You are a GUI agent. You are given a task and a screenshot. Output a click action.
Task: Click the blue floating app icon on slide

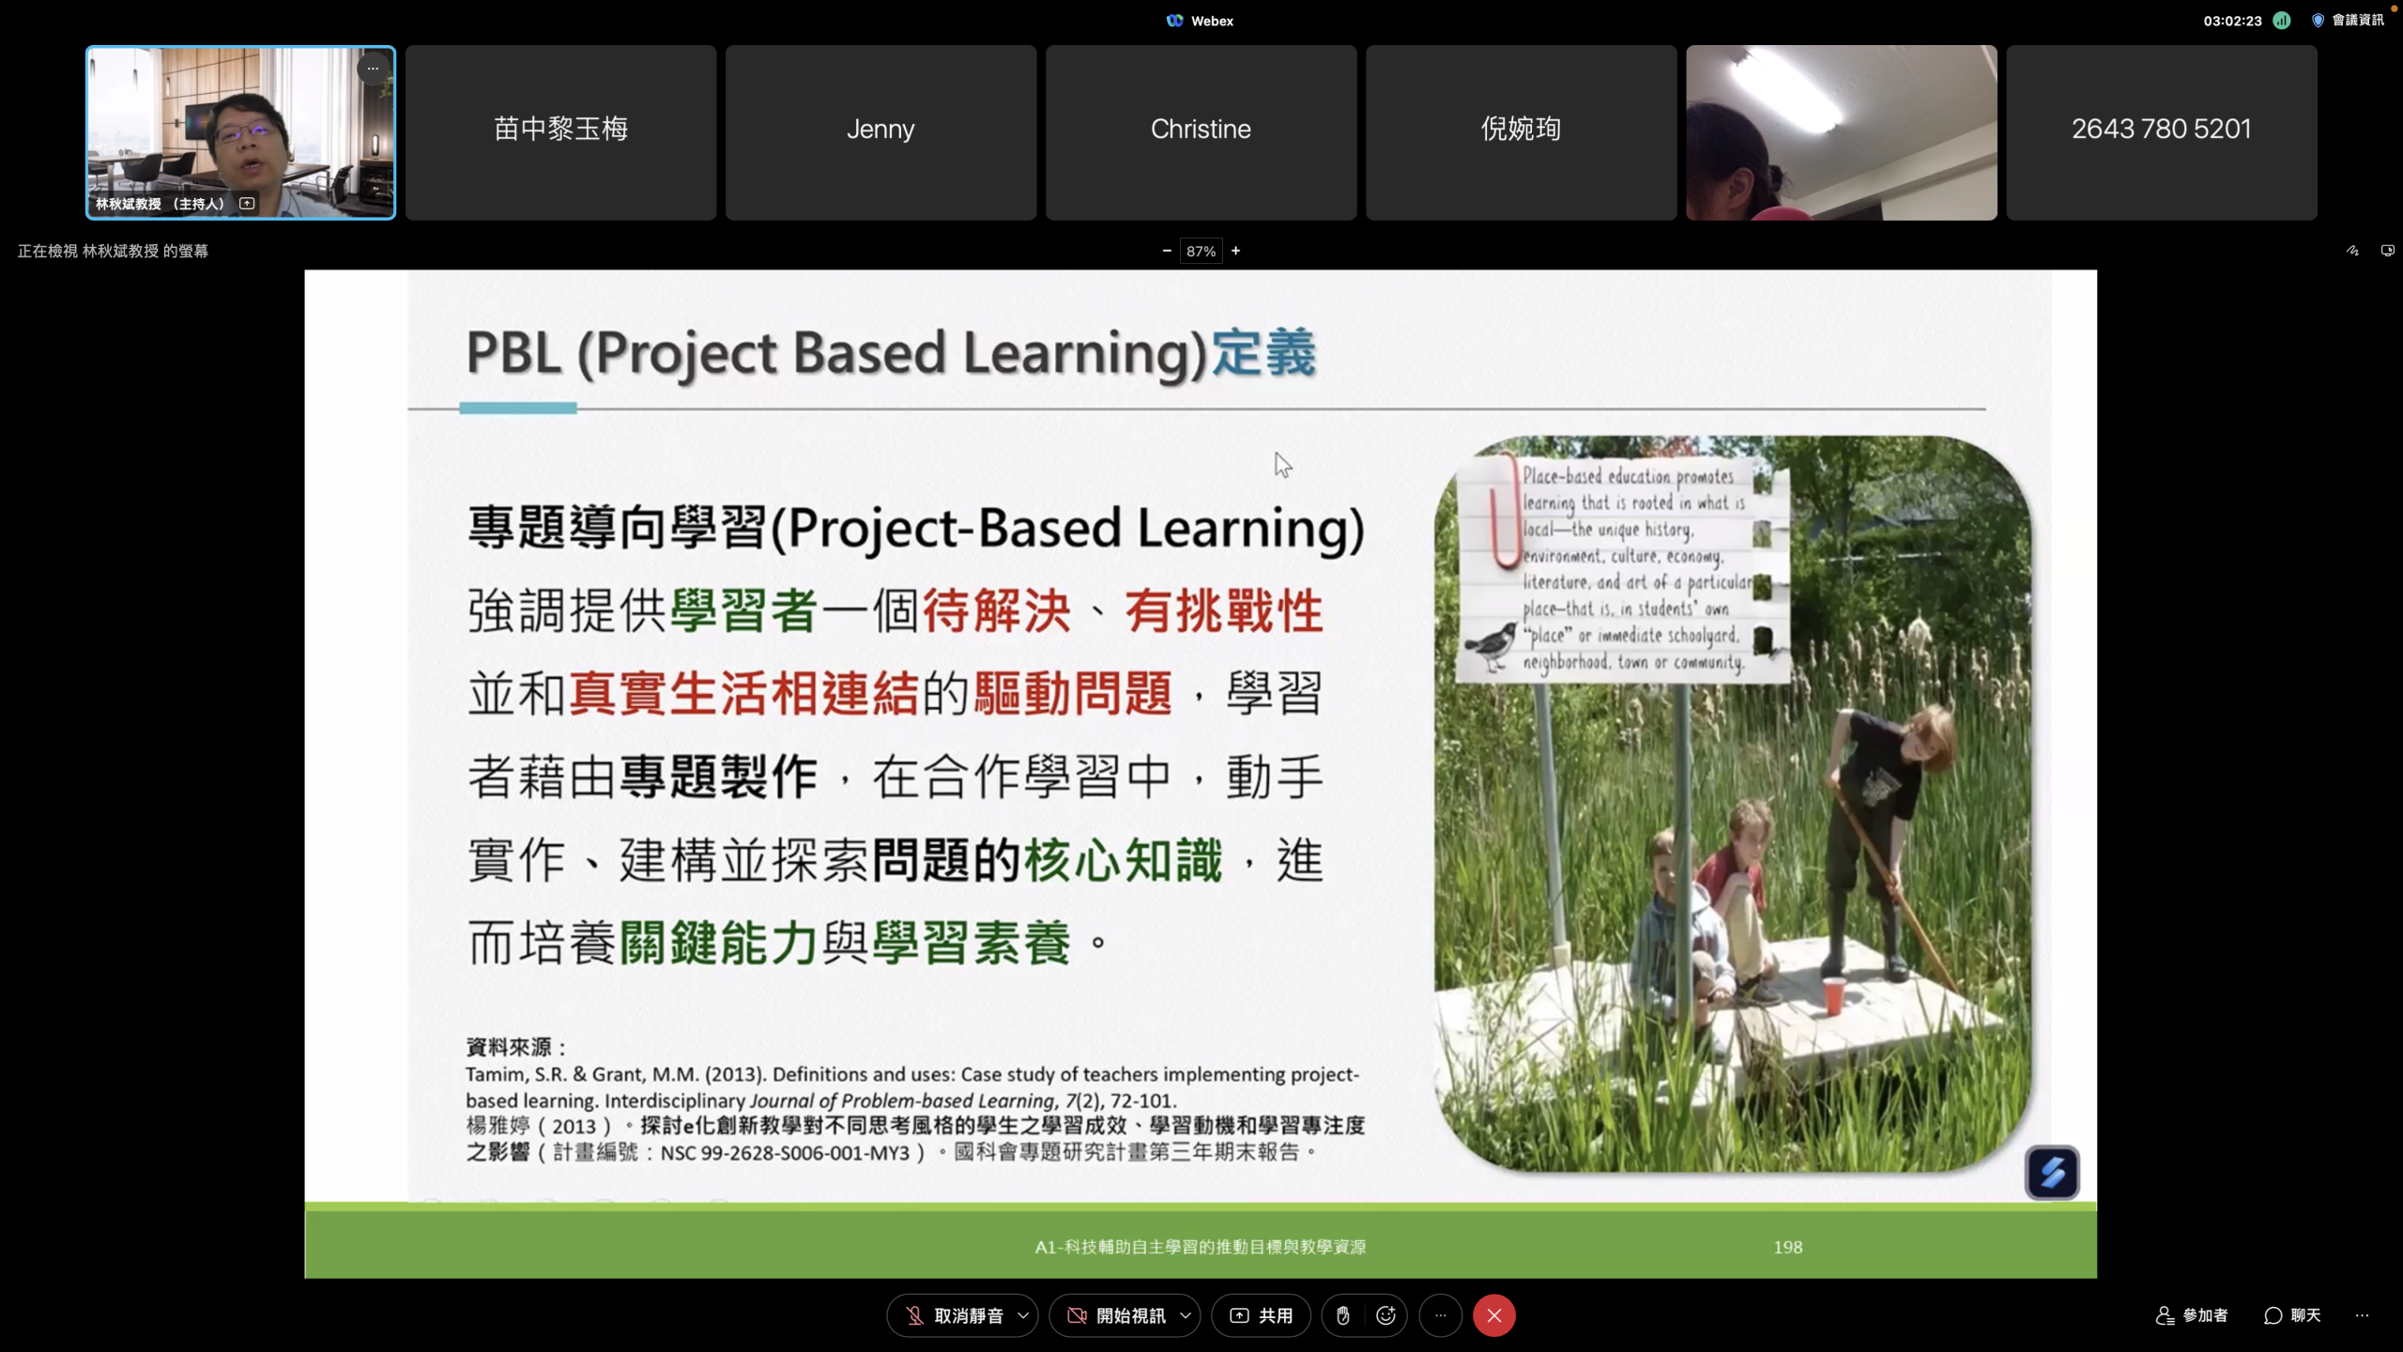[x=2052, y=1172]
